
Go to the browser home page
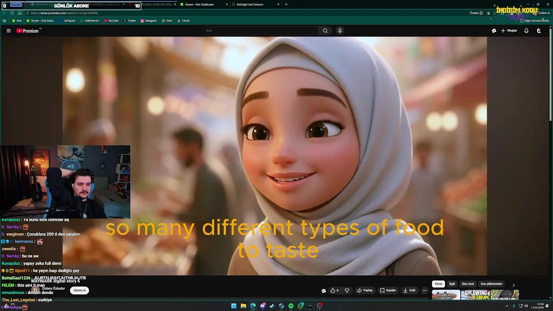click(19, 13)
